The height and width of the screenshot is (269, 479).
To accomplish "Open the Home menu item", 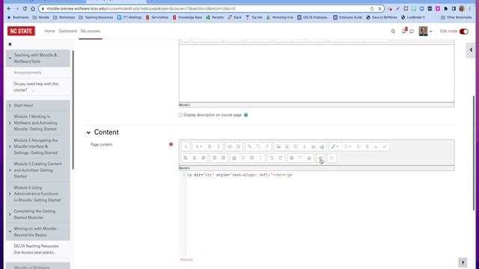I will point(49,31).
